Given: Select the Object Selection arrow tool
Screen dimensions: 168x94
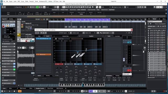Looking at the screenshot, I should 64,7.
